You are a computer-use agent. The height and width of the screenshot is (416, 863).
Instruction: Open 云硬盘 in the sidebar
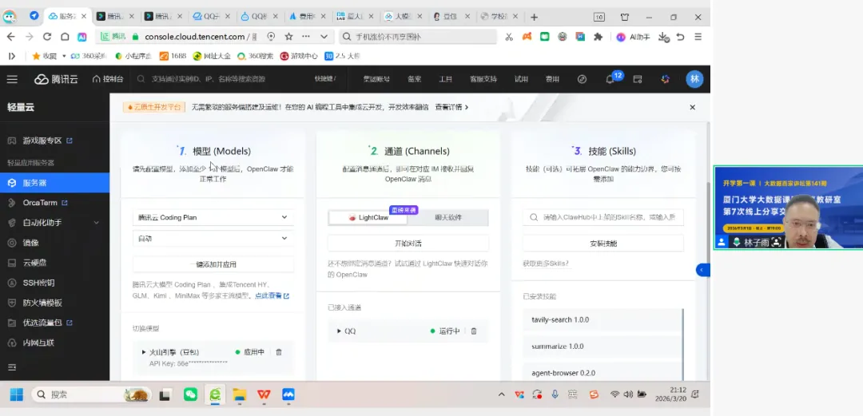coord(34,263)
